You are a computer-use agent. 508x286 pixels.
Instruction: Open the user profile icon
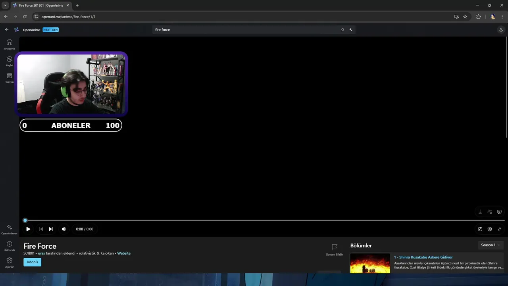coord(501,30)
